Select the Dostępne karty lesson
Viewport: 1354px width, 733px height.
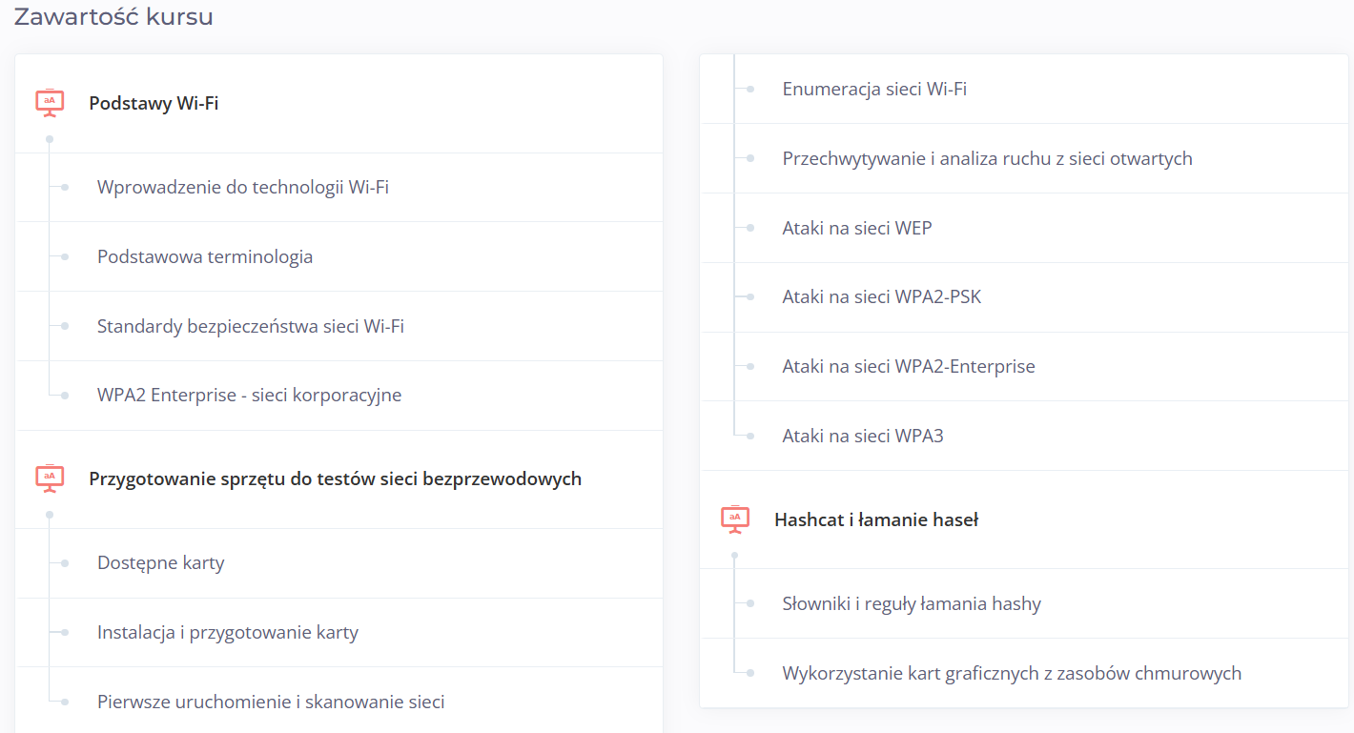[160, 562]
